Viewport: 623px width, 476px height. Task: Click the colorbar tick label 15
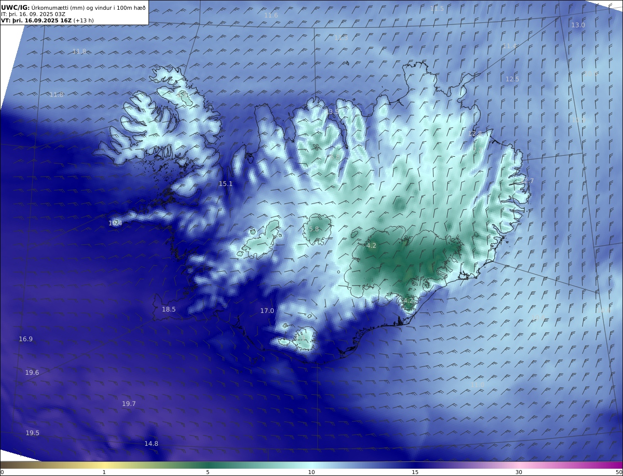[415, 473]
